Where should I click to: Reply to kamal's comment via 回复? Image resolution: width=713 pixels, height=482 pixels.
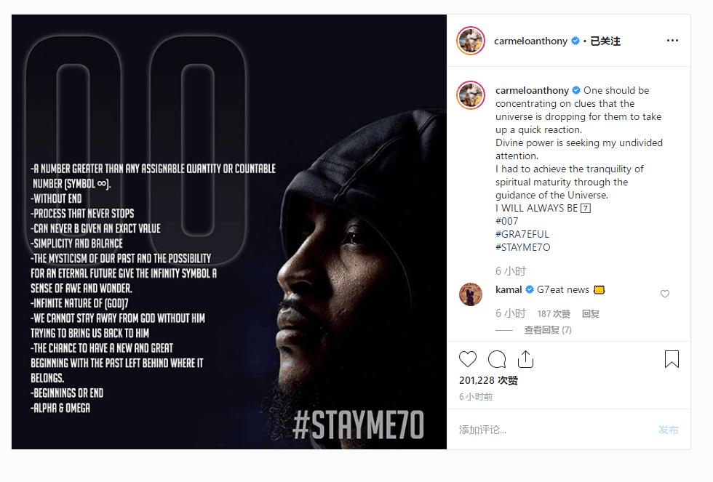click(x=591, y=314)
